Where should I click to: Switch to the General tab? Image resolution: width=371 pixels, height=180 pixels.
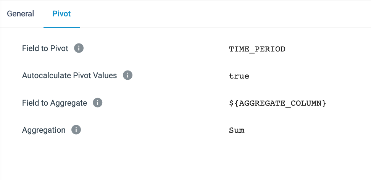pos(21,14)
